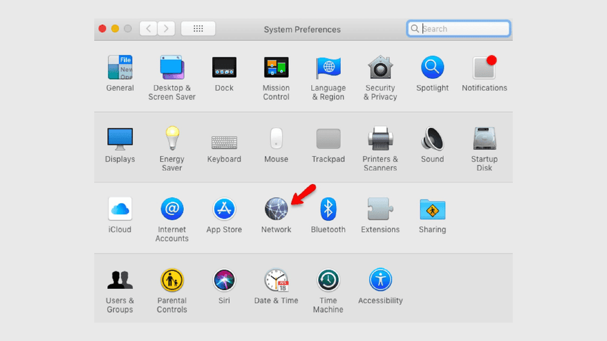This screenshot has height=341, width=607.
Task: Click the Show All grid button
Action: (x=198, y=28)
